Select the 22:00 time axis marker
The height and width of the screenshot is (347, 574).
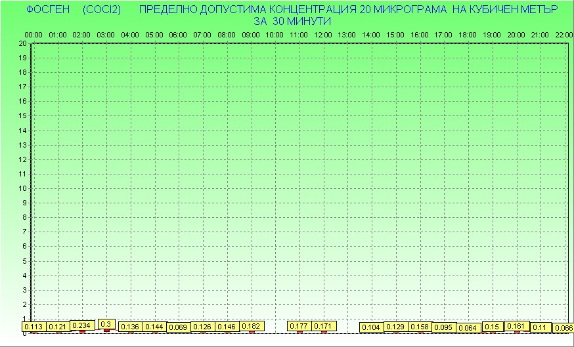tap(564, 34)
